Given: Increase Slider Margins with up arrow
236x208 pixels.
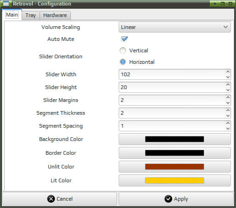Looking at the screenshot, I should (x=228, y=97).
